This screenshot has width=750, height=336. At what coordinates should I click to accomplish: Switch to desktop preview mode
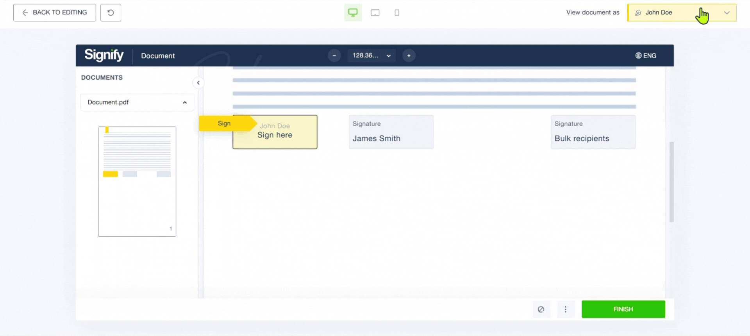click(x=353, y=13)
